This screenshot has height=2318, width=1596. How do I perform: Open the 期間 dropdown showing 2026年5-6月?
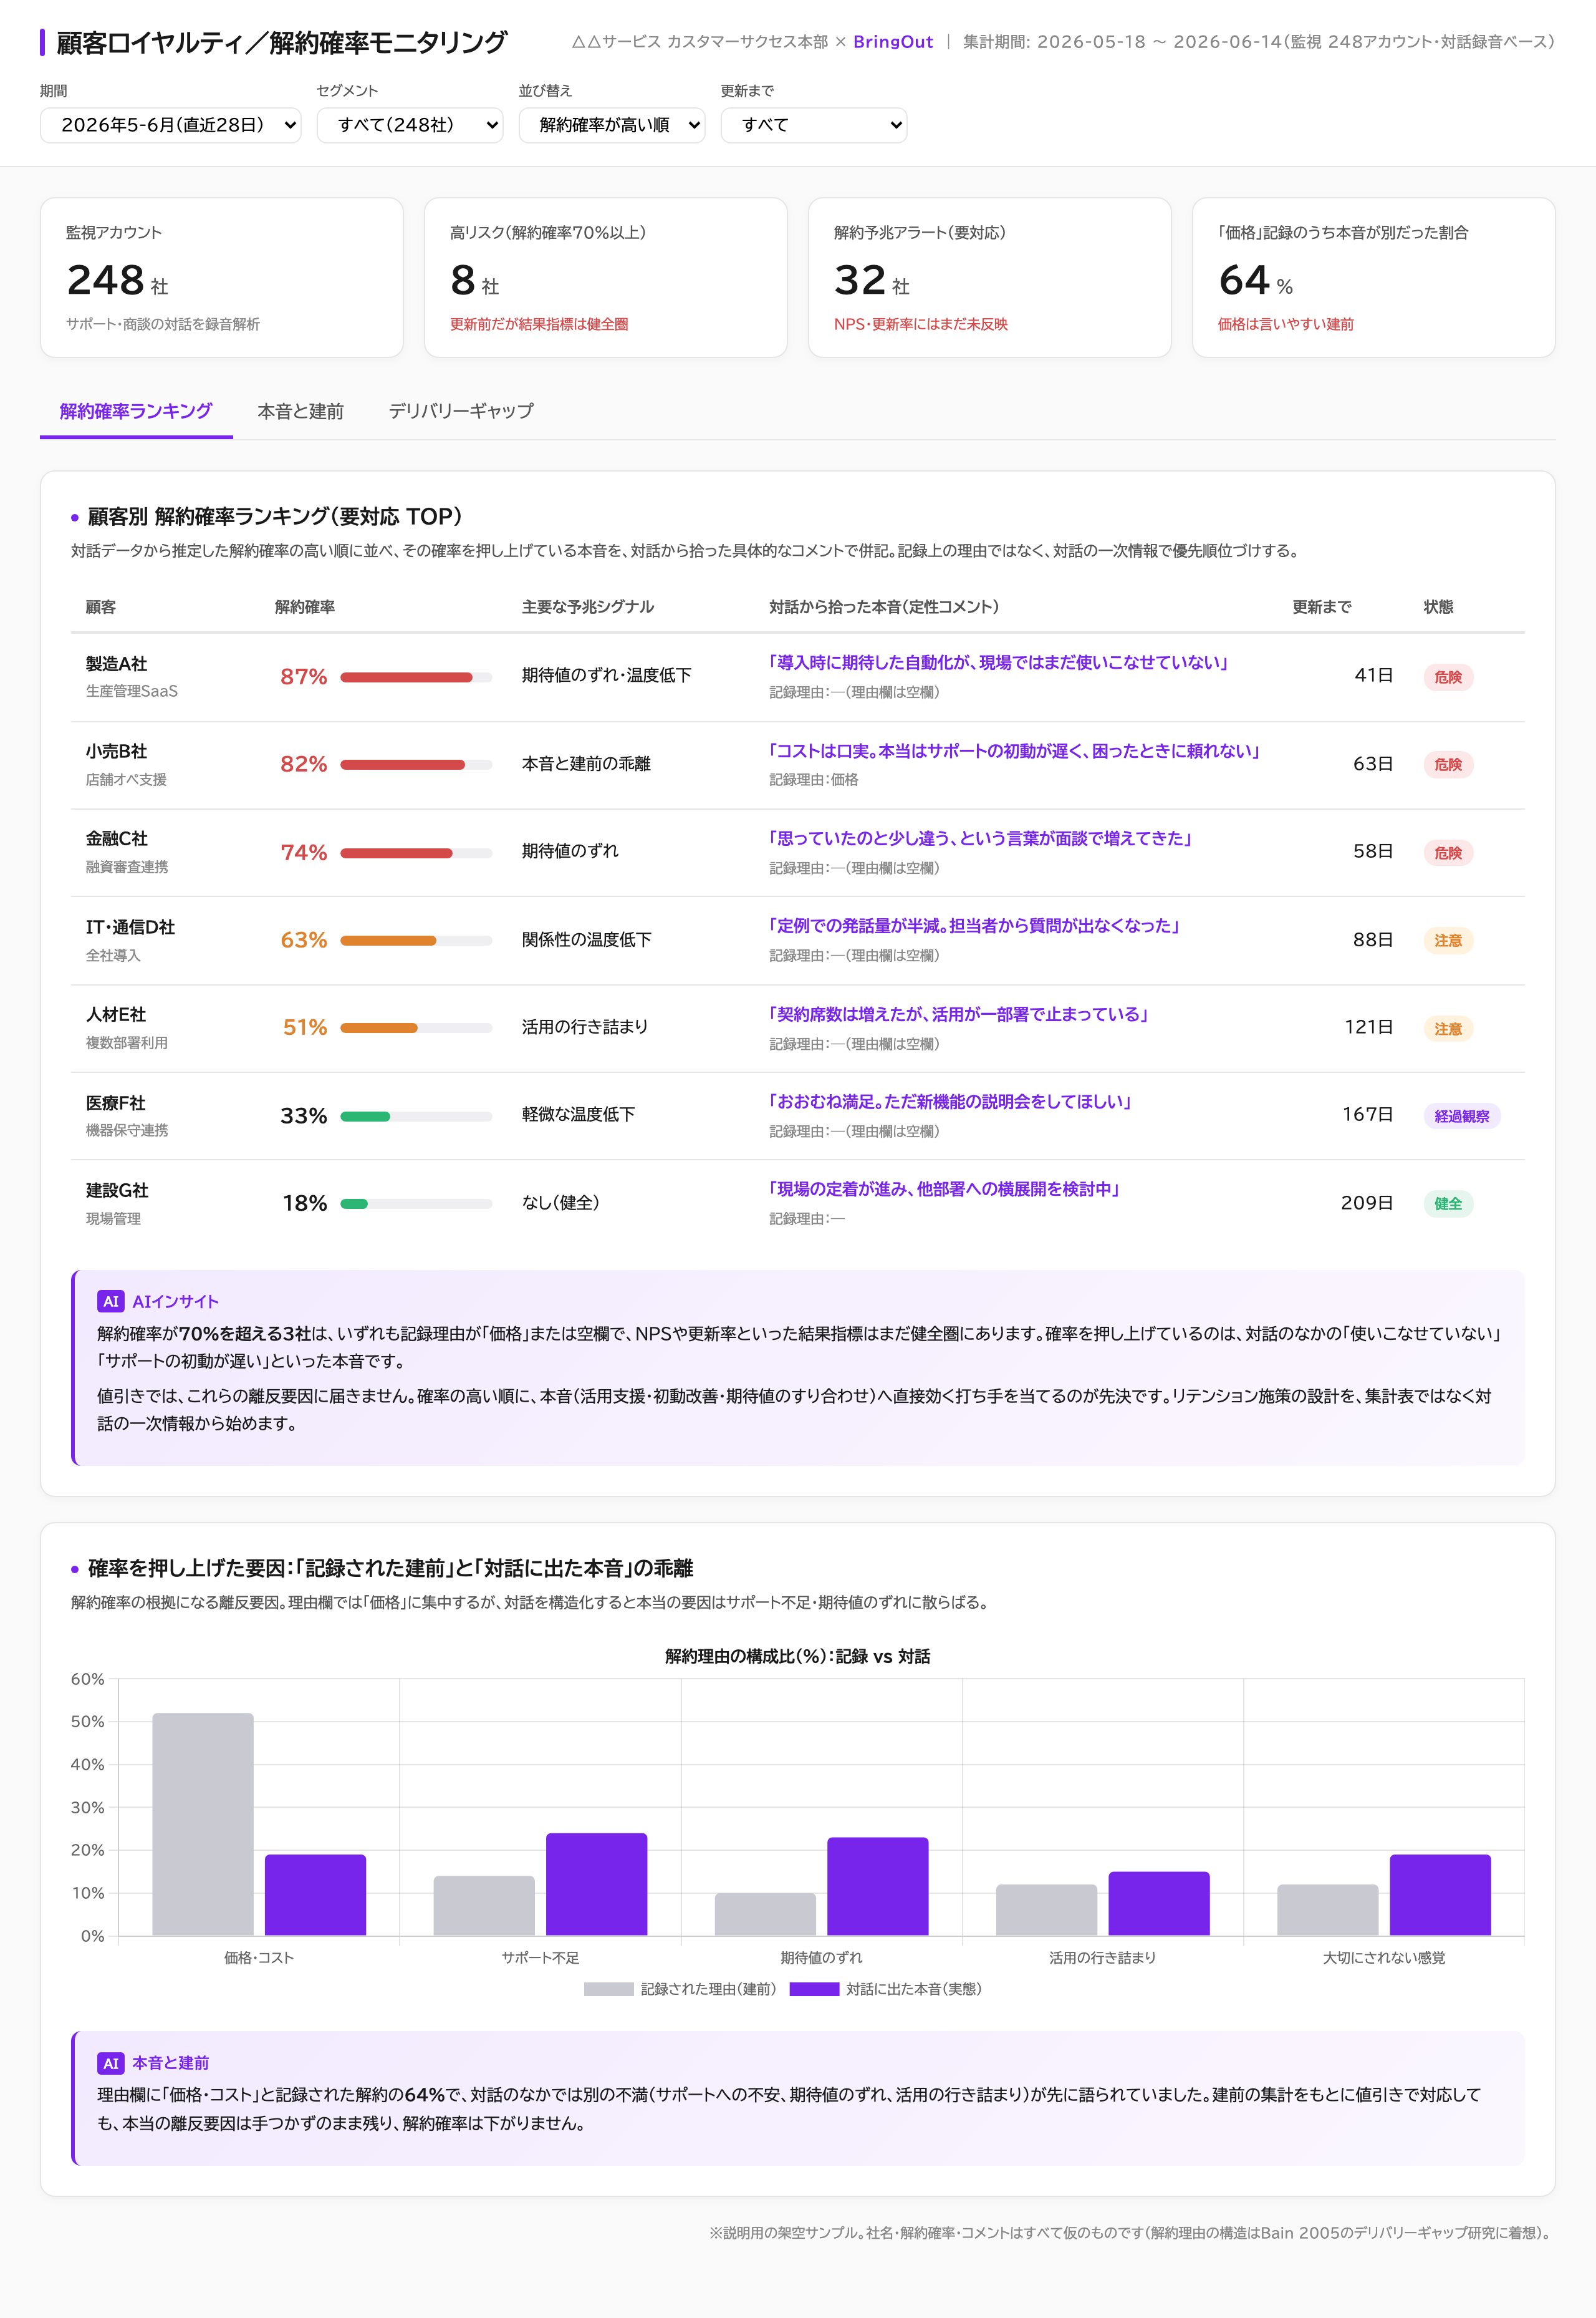click(x=170, y=125)
